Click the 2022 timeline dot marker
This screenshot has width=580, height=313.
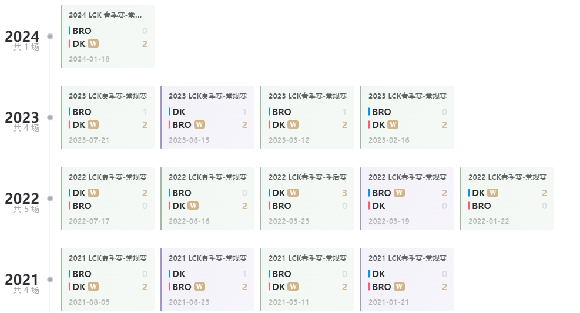(x=51, y=198)
